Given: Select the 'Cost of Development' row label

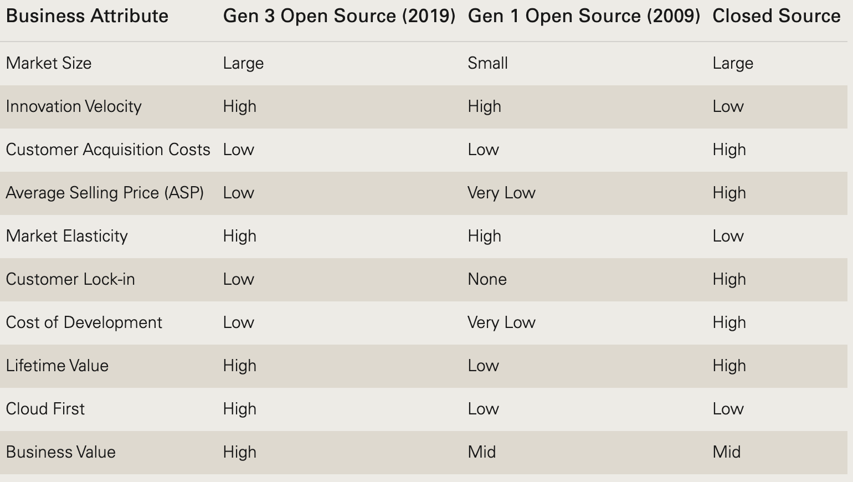Looking at the screenshot, I should click(x=84, y=322).
